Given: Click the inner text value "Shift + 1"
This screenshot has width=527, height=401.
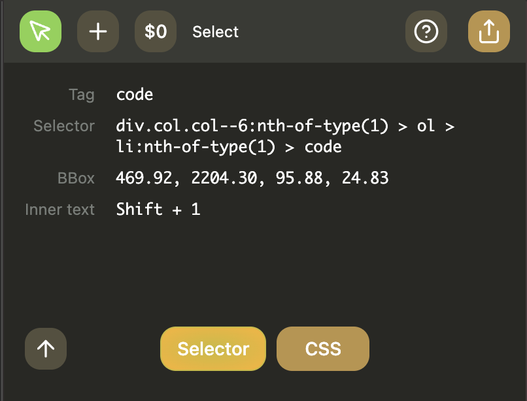Looking at the screenshot, I should [x=158, y=210].
